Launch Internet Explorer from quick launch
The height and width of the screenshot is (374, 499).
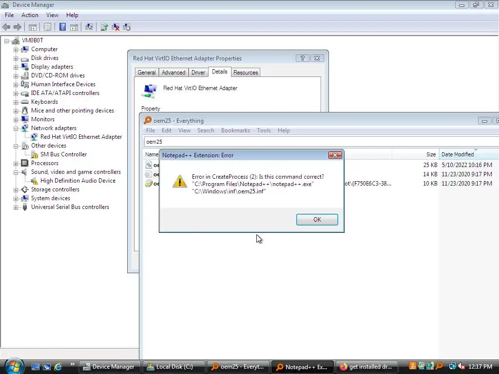coord(58,366)
